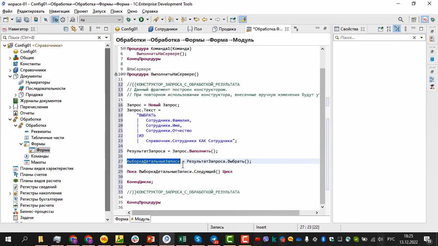The width and height of the screenshot is (438, 246).
Task: Click the Back yellow arrow icon
Action: coord(205,20)
